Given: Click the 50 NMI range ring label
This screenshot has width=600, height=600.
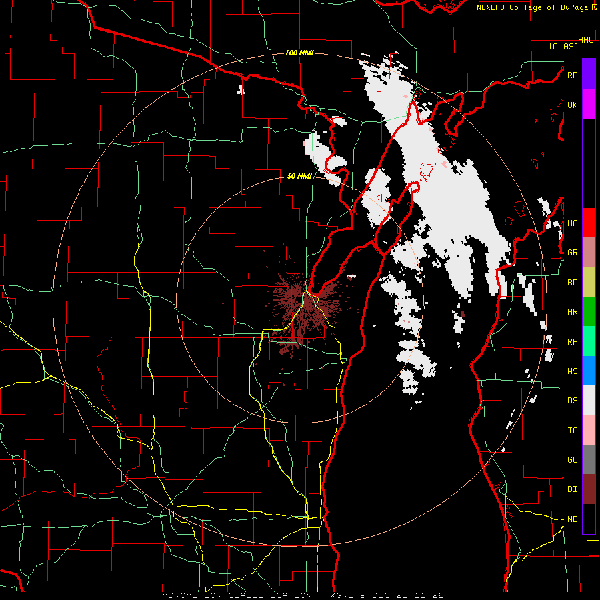Looking at the screenshot, I should pos(299,176).
